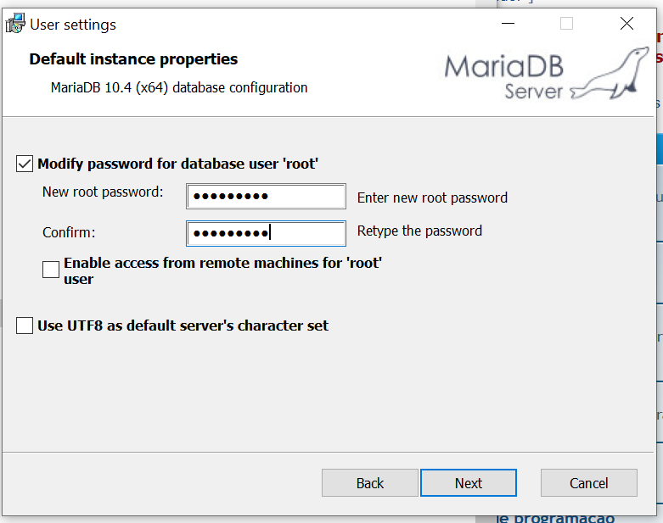Uncheck Modify password for database user 'root'

click(x=25, y=164)
